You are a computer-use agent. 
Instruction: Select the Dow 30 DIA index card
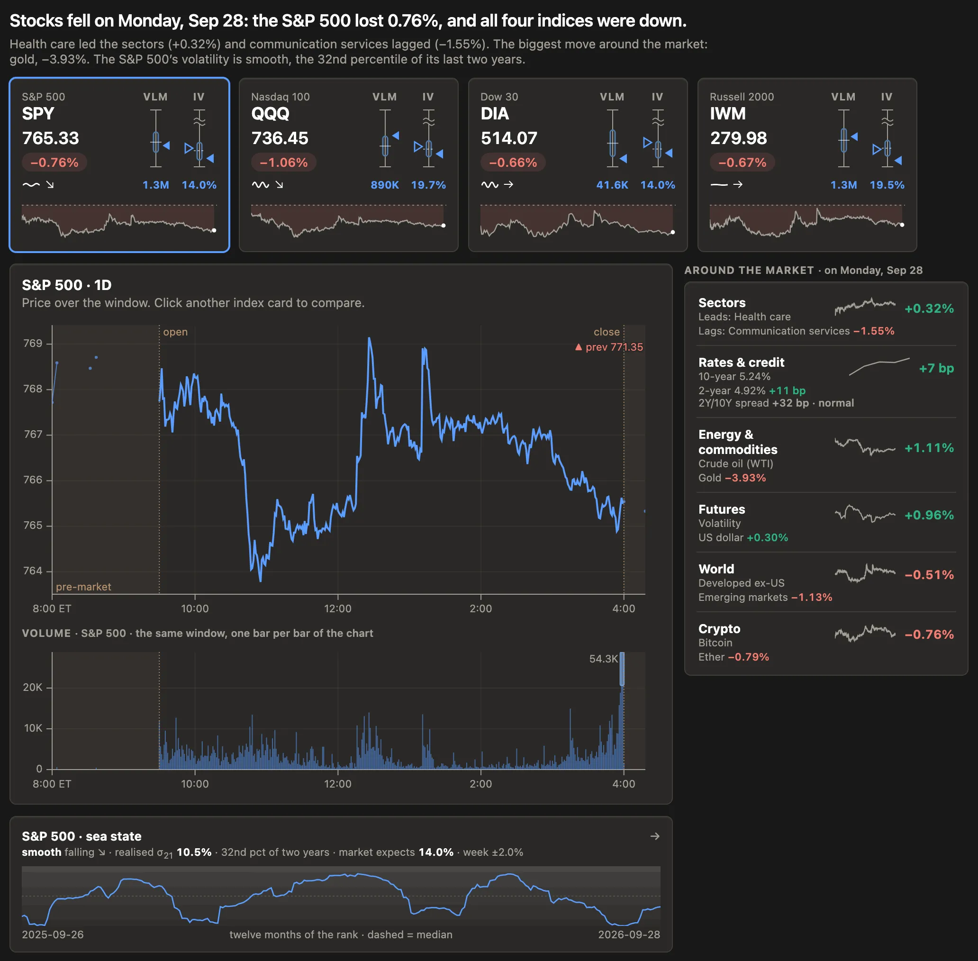pos(578,164)
